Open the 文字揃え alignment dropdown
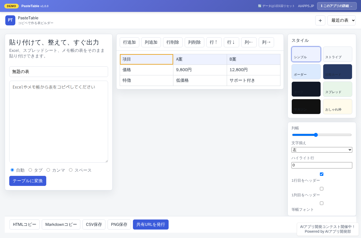Screen dimensions: 361x238 point(322,150)
